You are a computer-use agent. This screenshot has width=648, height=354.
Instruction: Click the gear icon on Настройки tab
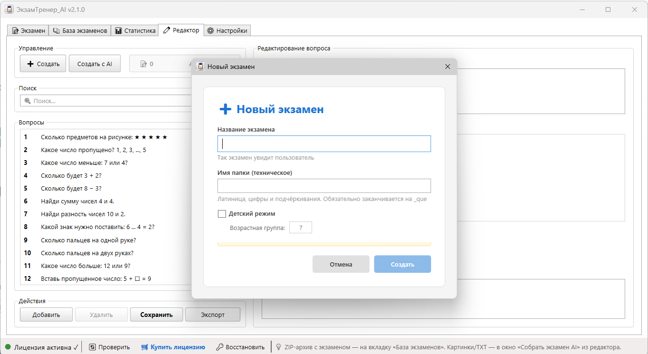[210, 31]
